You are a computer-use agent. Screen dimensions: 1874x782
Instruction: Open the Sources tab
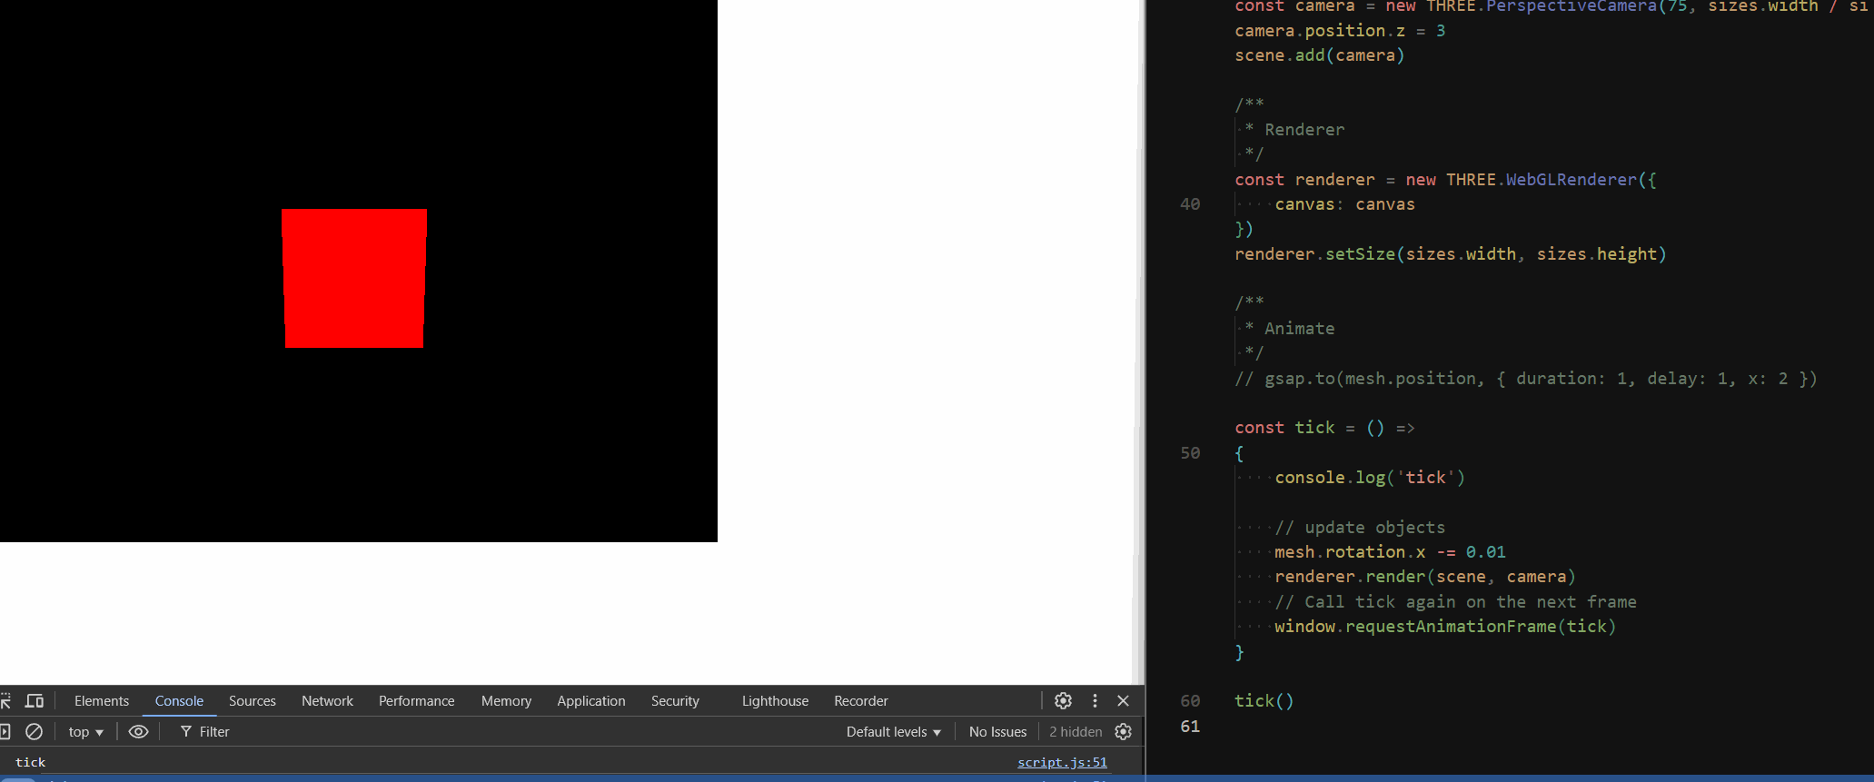[252, 700]
